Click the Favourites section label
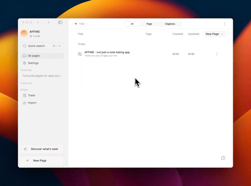This screenshot has height=186, width=251. (26, 70)
